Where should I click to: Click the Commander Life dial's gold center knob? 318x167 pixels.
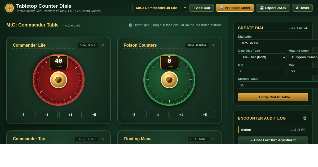(59, 80)
